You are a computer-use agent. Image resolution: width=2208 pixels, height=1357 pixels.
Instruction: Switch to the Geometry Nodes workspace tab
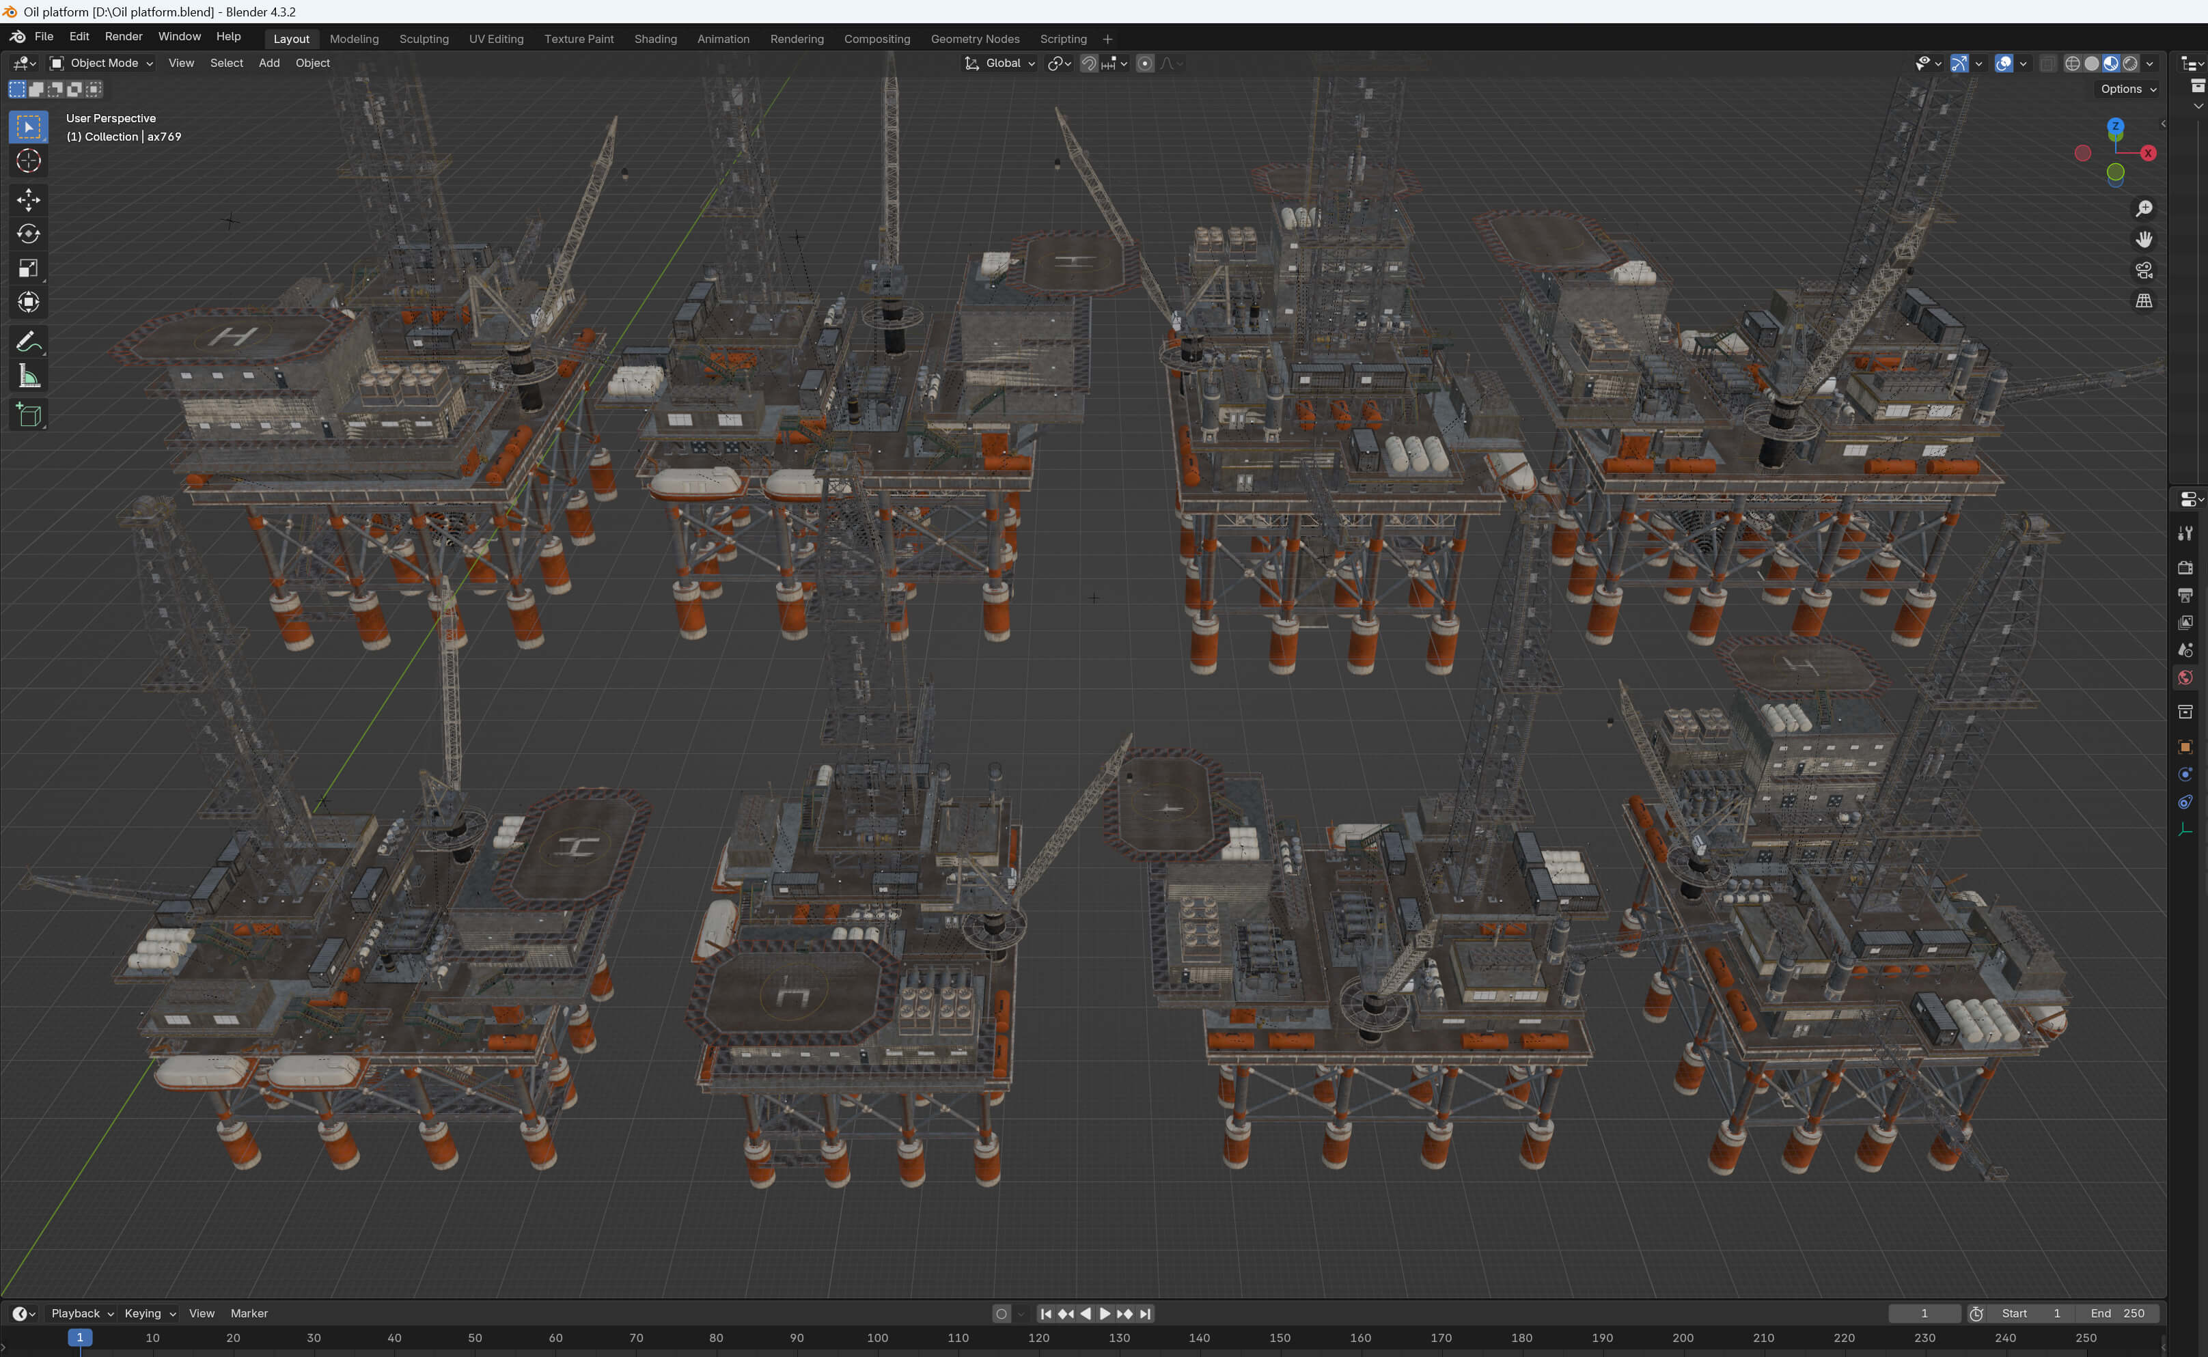click(975, 39)
